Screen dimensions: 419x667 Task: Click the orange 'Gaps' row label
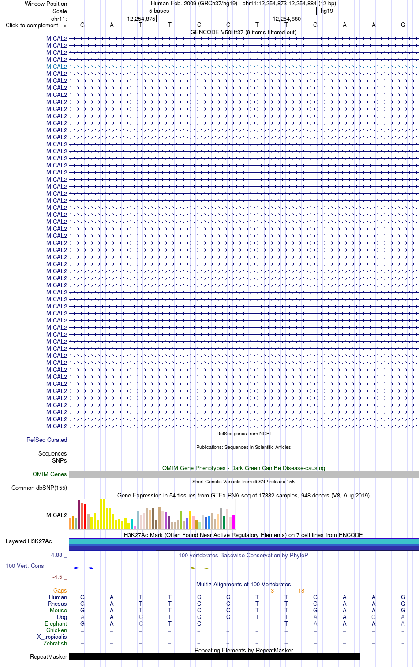[x=60, y=590]
